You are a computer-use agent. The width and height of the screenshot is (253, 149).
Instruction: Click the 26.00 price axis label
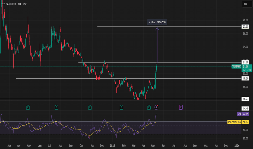click(x=245, y=34)
